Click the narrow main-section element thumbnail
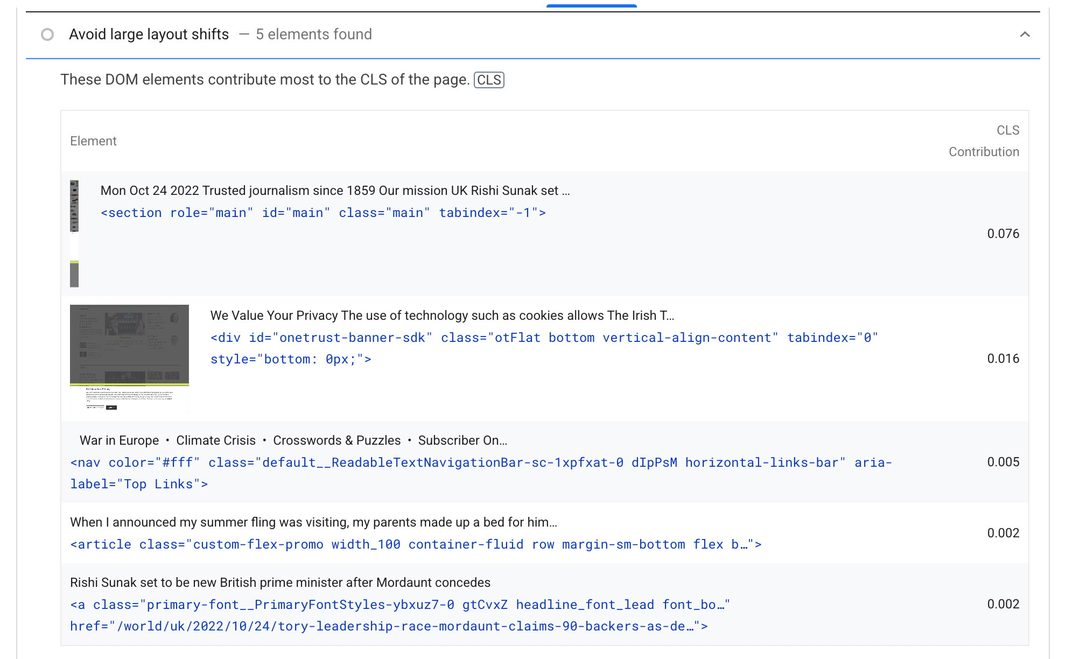Viewport: 1066px width, 659px height. pos(75,230)
